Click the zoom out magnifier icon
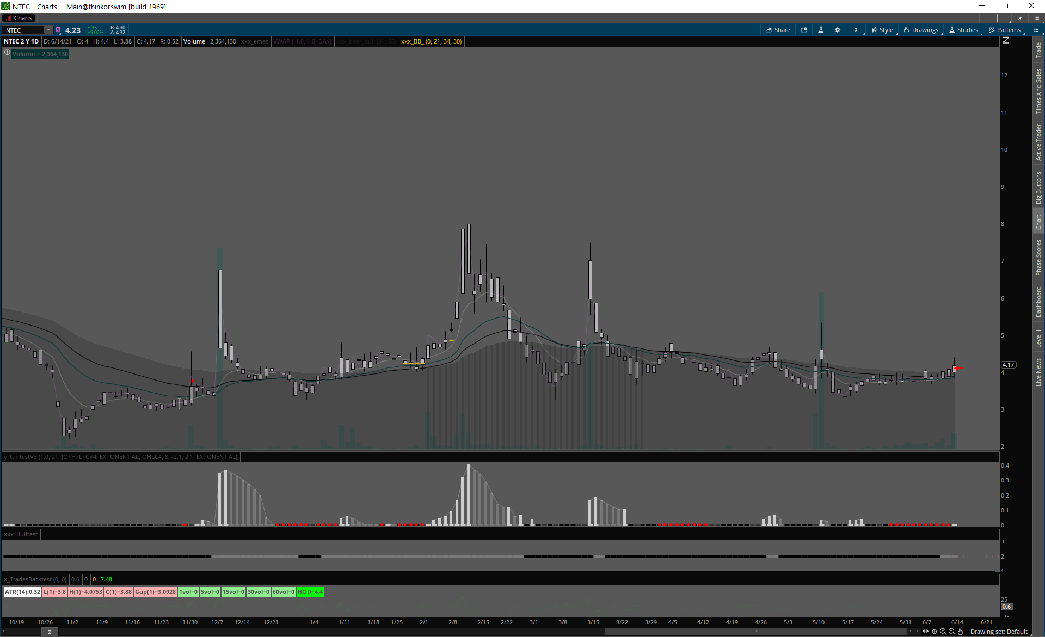The image size is (1045, 637). click(952, 632)
